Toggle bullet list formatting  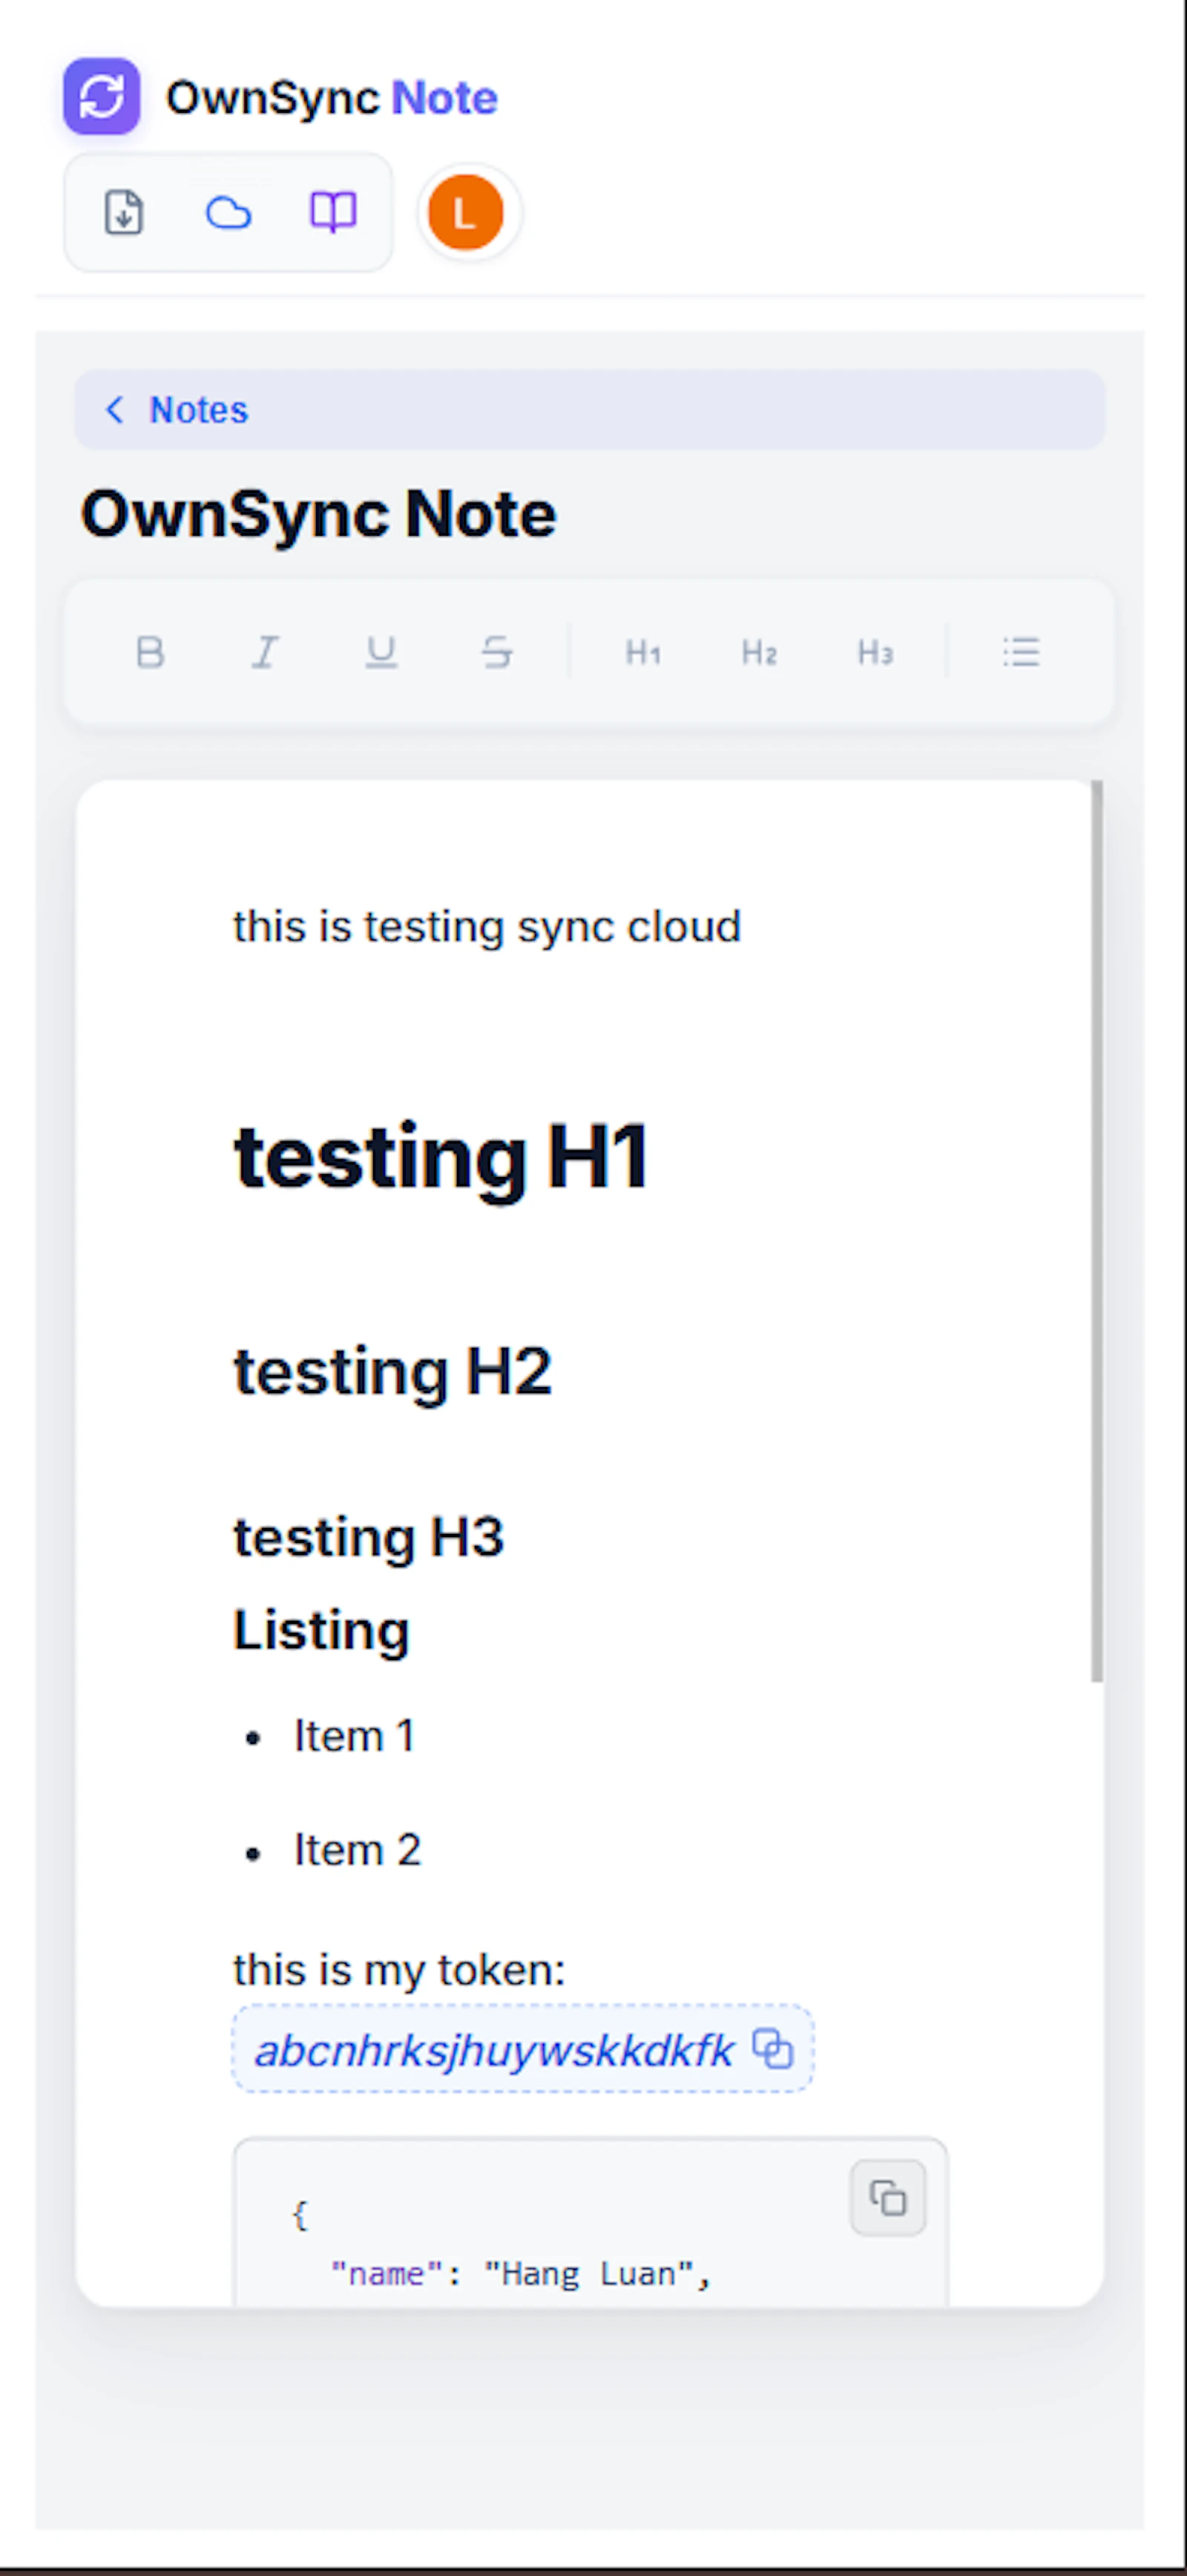tap(1021, 652)
